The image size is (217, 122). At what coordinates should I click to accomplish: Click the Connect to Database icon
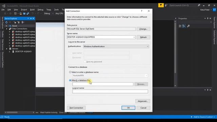[15, 22]
